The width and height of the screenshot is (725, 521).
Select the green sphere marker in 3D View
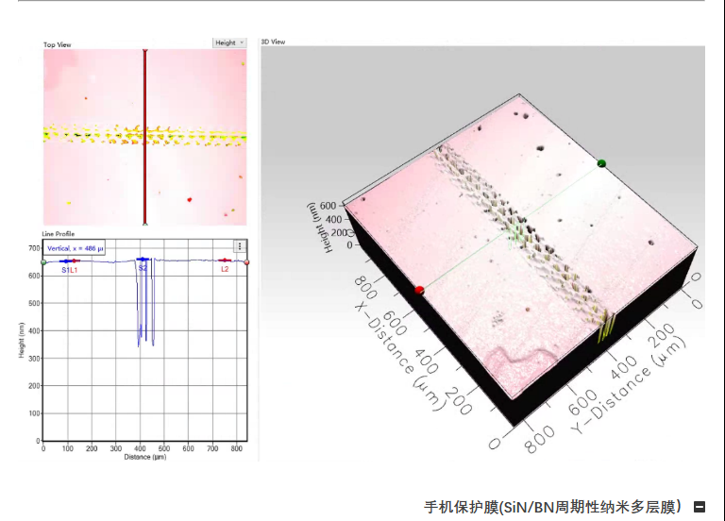point(601,163)
